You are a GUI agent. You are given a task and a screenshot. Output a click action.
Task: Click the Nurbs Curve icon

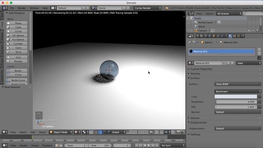(8, 80)
